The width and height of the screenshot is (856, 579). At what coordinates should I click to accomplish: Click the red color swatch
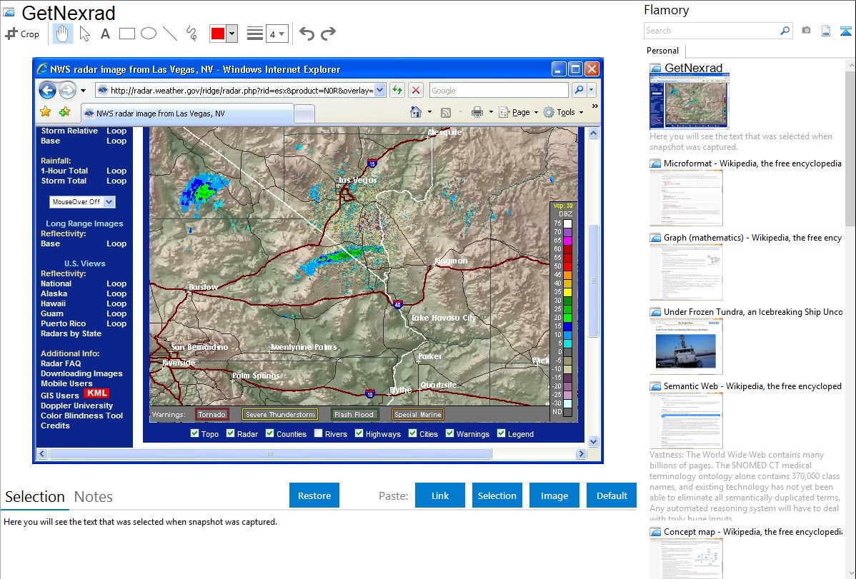click(218, 34)
